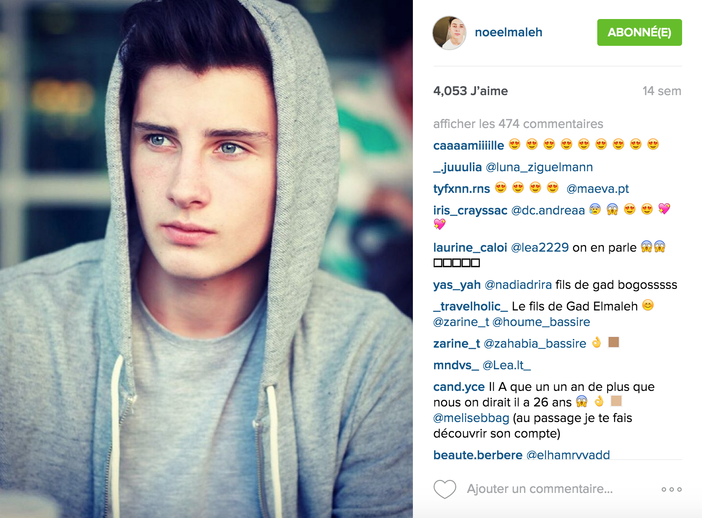Image resolution: width=702 pixels, height=518 pixels.
Task: Open the noeelmaleh username link
Action: pos(509,32)
